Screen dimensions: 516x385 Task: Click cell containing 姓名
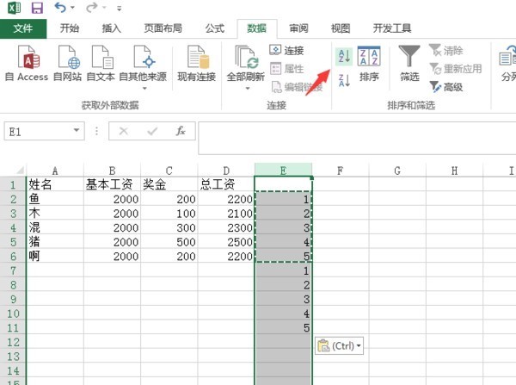point(55,184)
